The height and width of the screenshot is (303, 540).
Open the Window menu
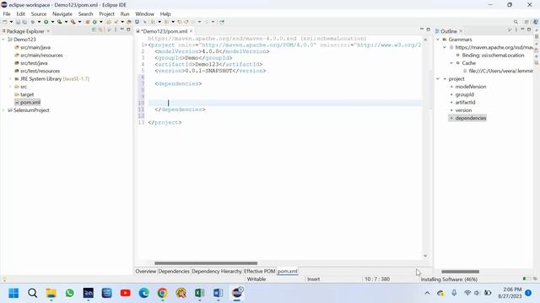pos(144,14)
